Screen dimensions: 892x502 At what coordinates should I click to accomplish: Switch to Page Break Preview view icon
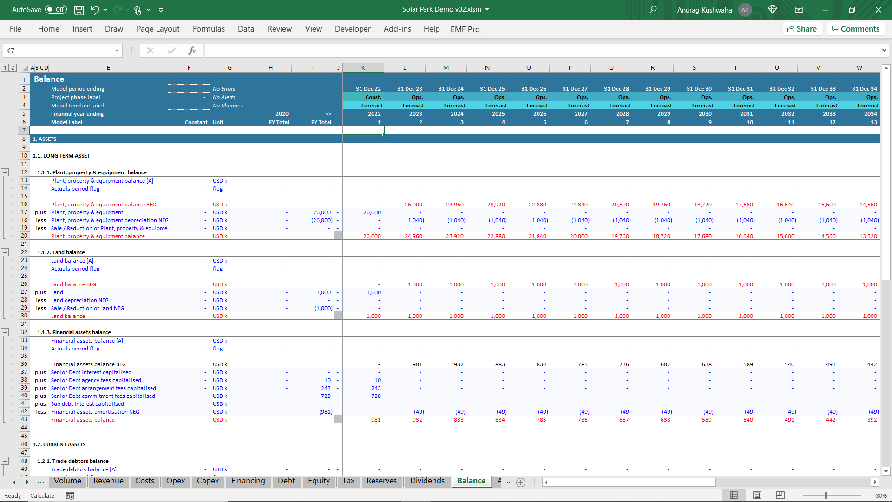tap(780, 495)
